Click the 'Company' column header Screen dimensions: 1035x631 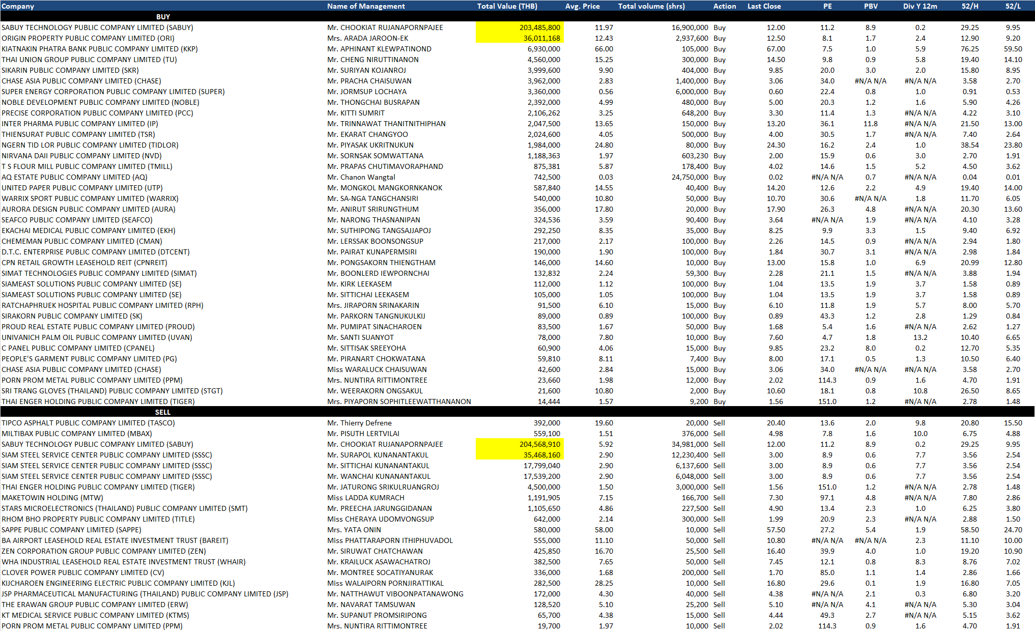(x=18, y=6)
